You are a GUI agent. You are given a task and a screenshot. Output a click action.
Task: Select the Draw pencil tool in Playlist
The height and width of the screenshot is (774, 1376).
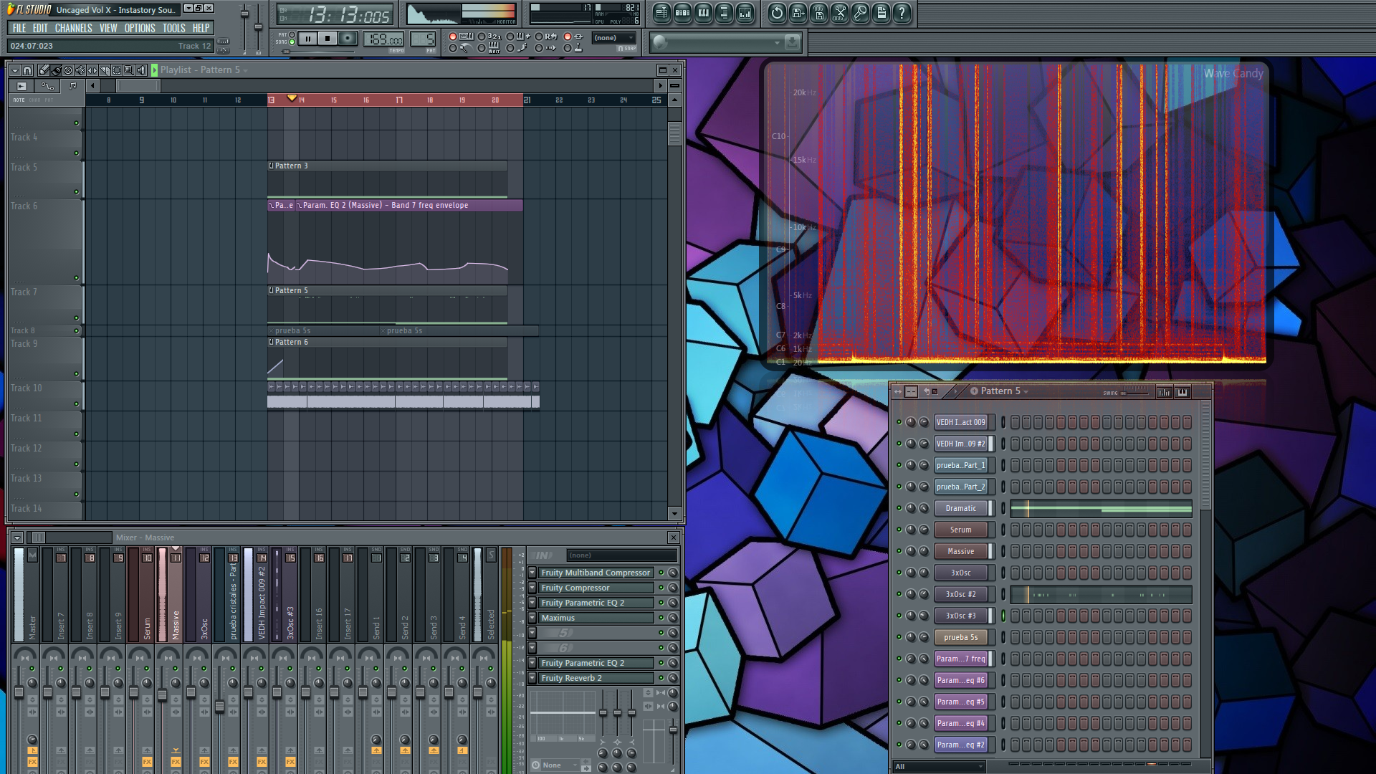click(x=44, y=70)
